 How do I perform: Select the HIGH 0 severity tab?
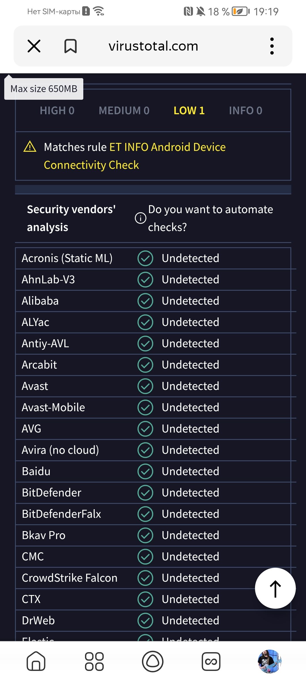[x=57, y=111]
